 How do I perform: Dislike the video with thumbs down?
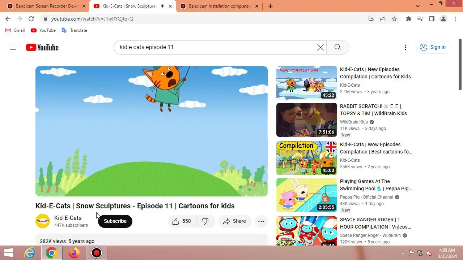point(205,221)
